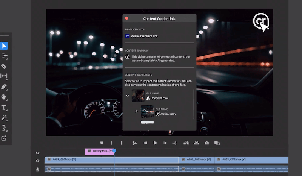Click the ingredients list scrollbar
The height and width of the screenshot is (176, 302).
click(x=194, y=104)
